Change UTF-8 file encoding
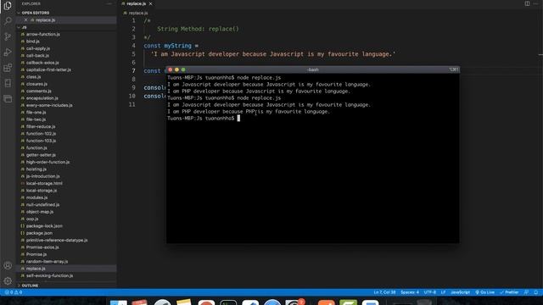 pos(430,292)
